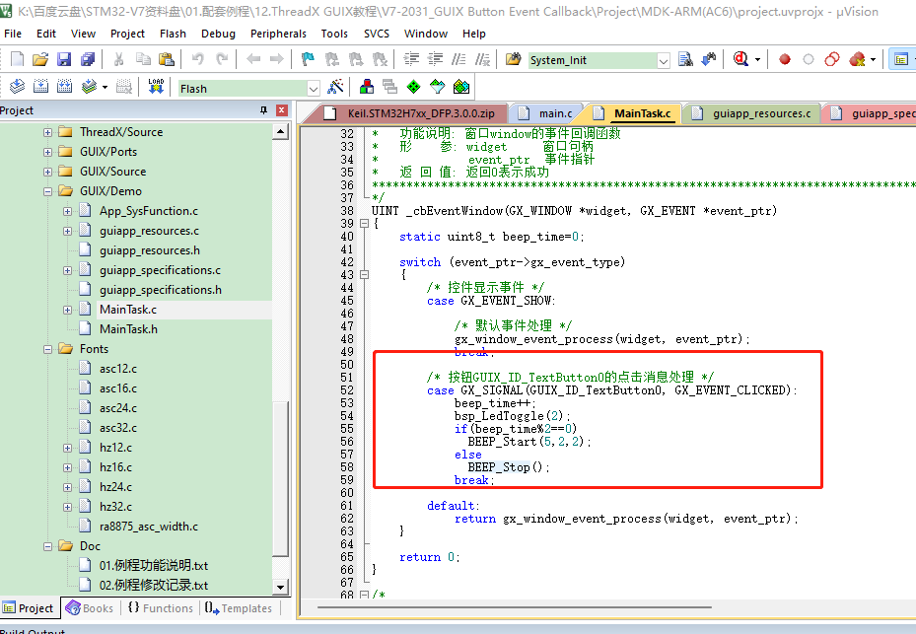Switch to the main.c editor tab
The image size is (916, 634).
click(x=548, y=113)
